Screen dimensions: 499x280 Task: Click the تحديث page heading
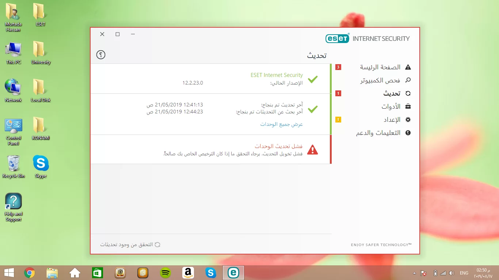point(317,55)
